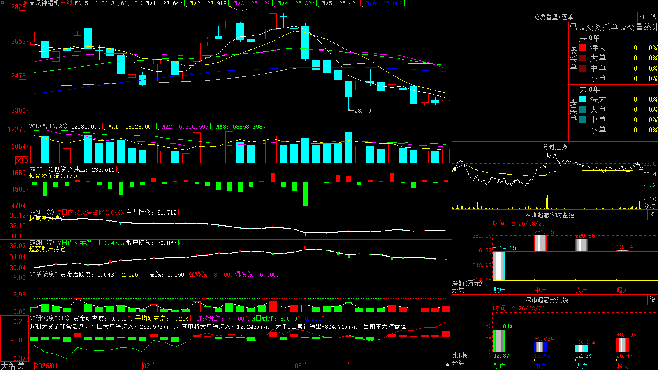Click the 深圳超赢实时监控 panel title
The width and height of the screenshot is (658, 370).
[x=550, y=215]
